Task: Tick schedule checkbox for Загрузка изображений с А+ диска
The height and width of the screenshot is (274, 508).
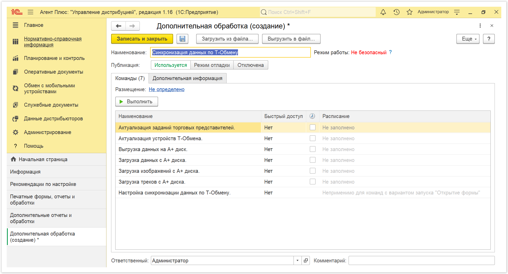Action: [313, 171]
